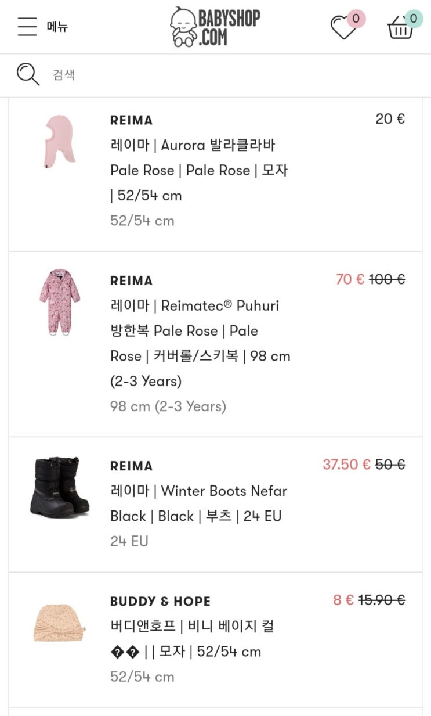Type in the 검색 search field
This screenshot has height=716, width=431.
tap(232, 75)
